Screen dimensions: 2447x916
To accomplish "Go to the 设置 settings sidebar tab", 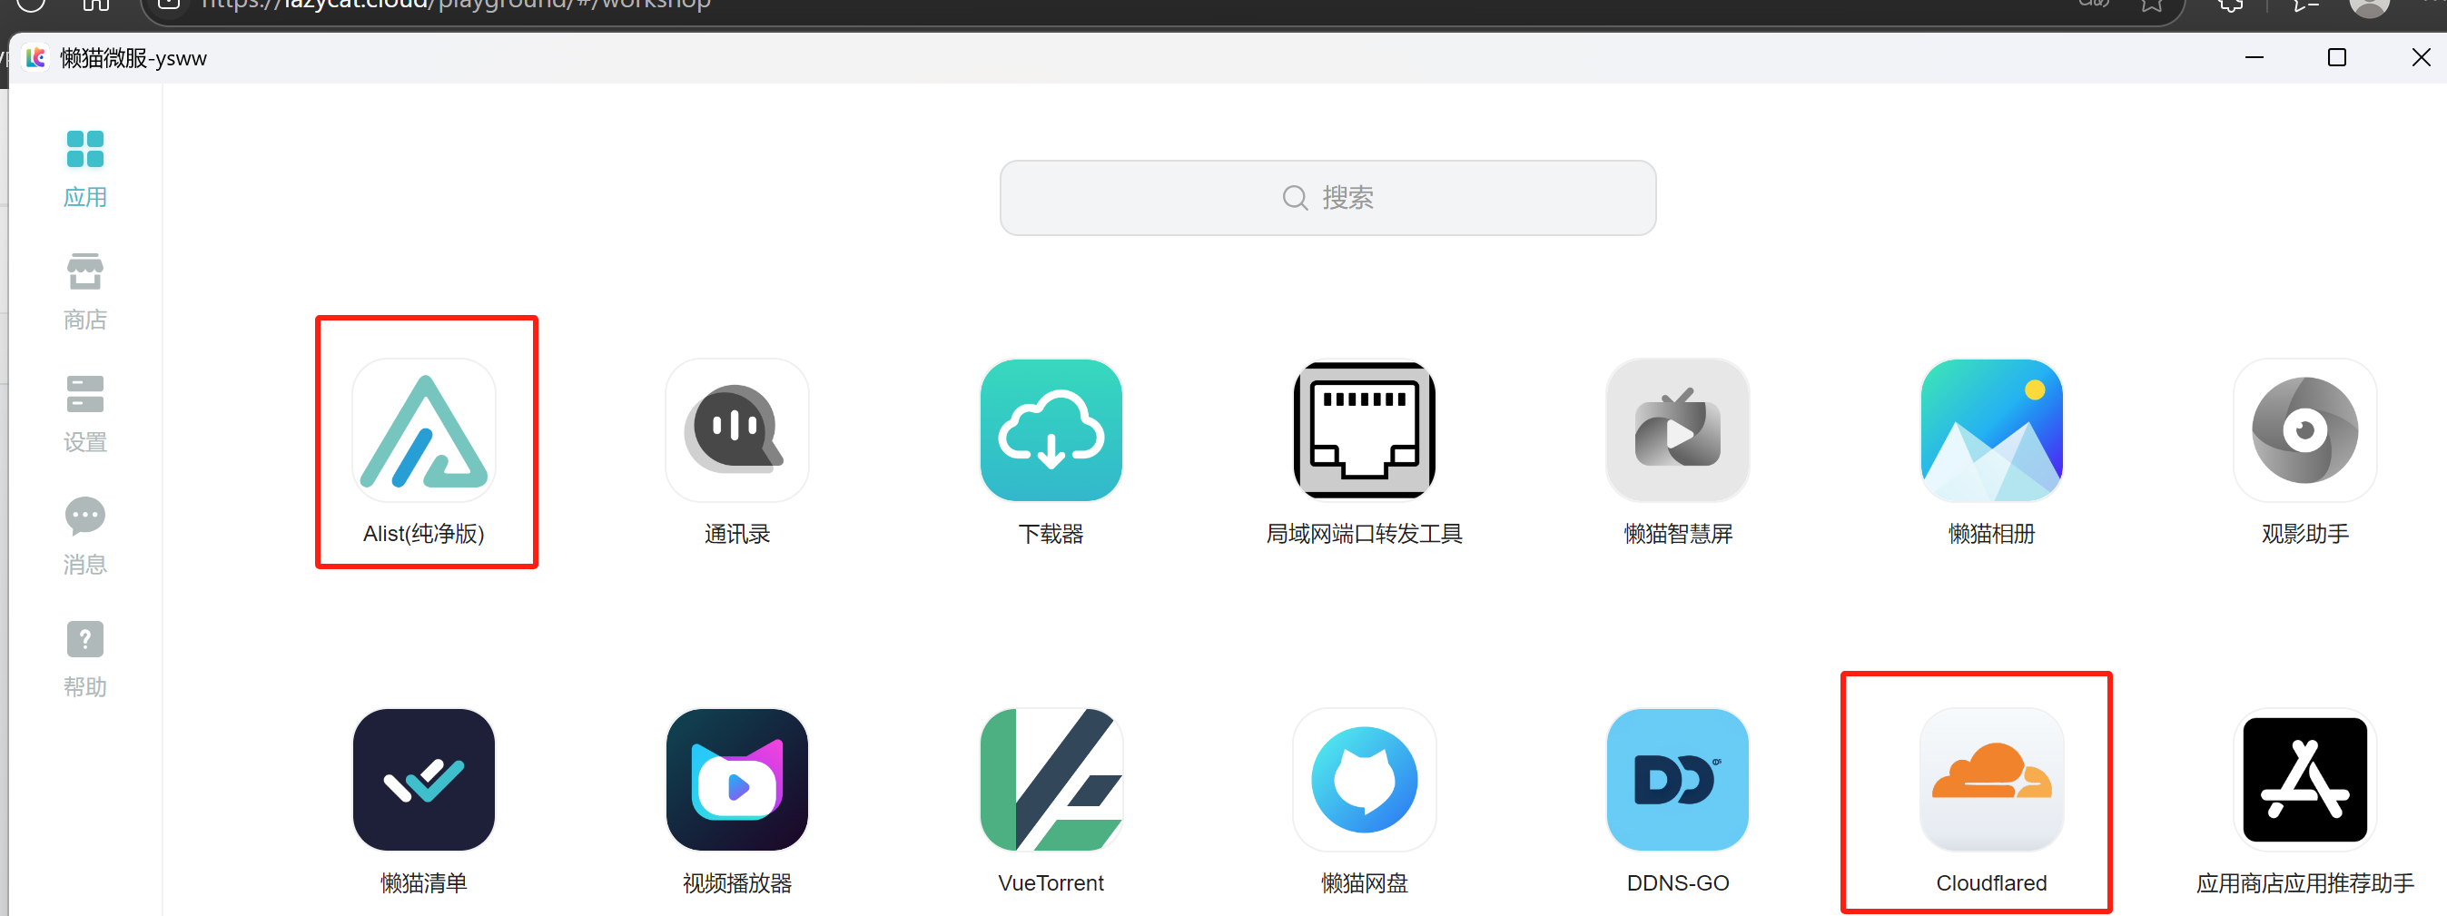I will 85,414.
